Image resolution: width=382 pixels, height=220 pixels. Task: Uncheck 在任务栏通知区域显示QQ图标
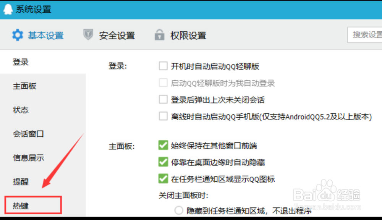coord(163,179)
